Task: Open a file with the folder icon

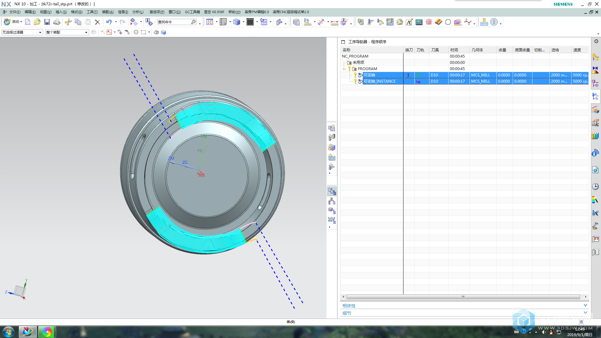Action: [x=37, y=22]
